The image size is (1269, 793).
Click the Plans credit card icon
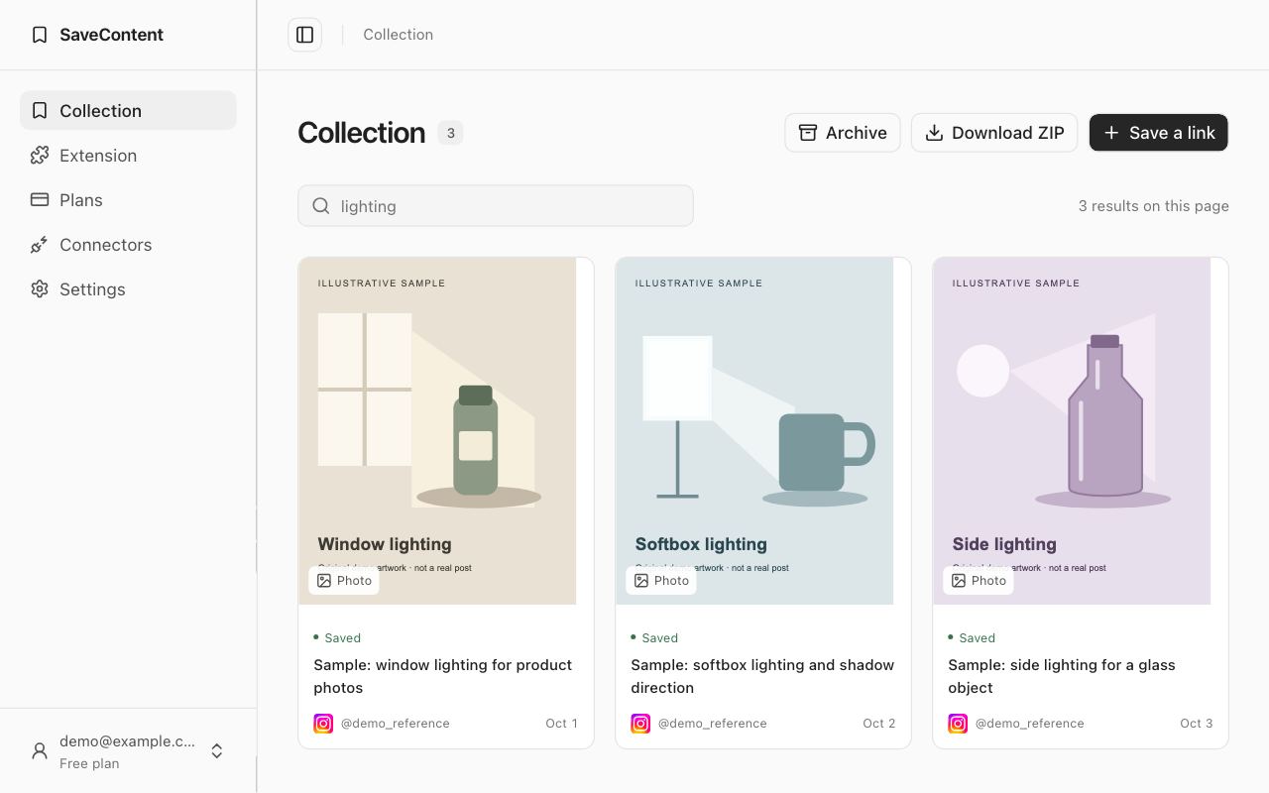tap(40, 199)
